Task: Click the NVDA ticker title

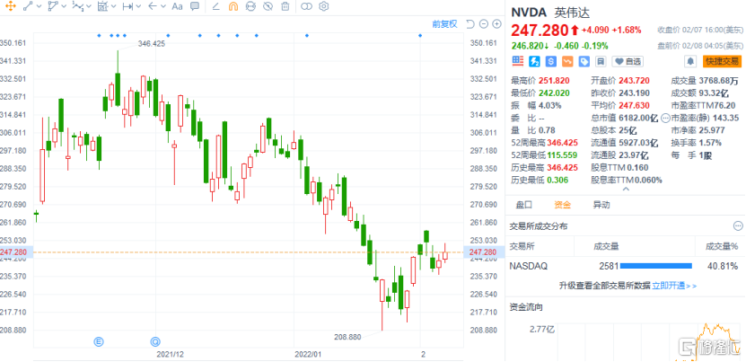Action: click(529, 13)
